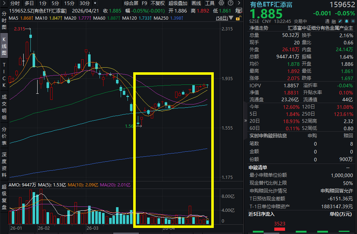This screenshot has width=357, height=234.
Task: Open the chart settings gear icon
Action: (x=221, y=3)
